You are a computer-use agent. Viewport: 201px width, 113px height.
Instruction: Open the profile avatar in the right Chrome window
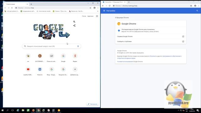pyautogui.click(x=195, y=6)
